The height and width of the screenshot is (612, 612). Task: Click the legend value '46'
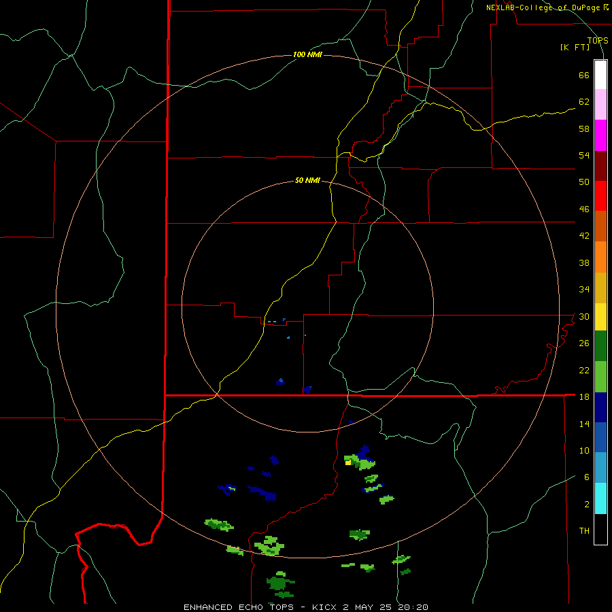coord(584,209)
